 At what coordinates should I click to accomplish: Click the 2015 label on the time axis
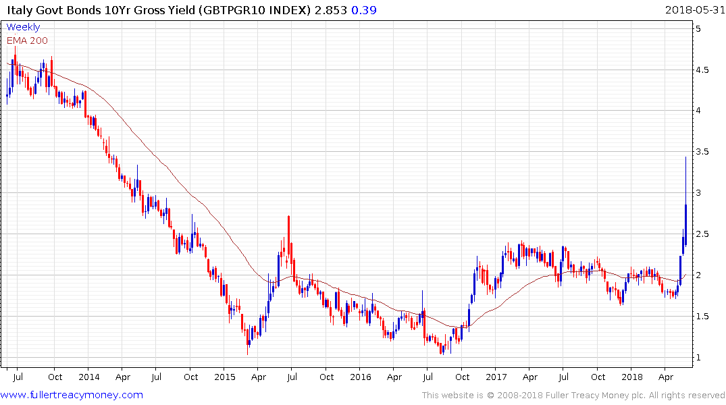[224, 376]
